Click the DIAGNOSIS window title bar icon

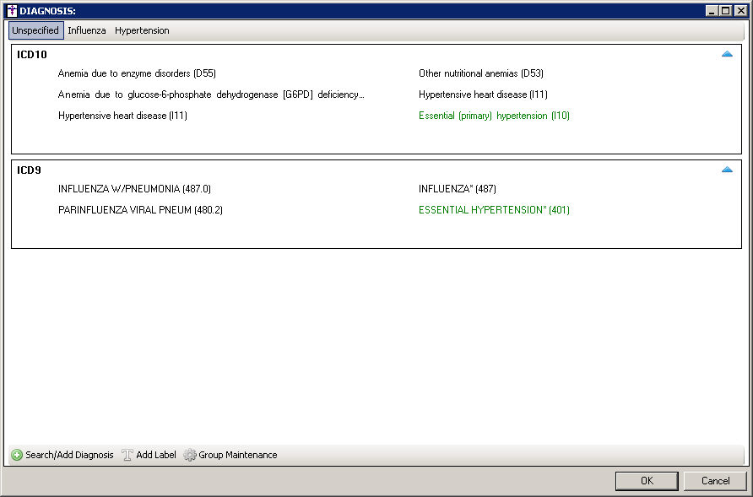pos(11,10)
